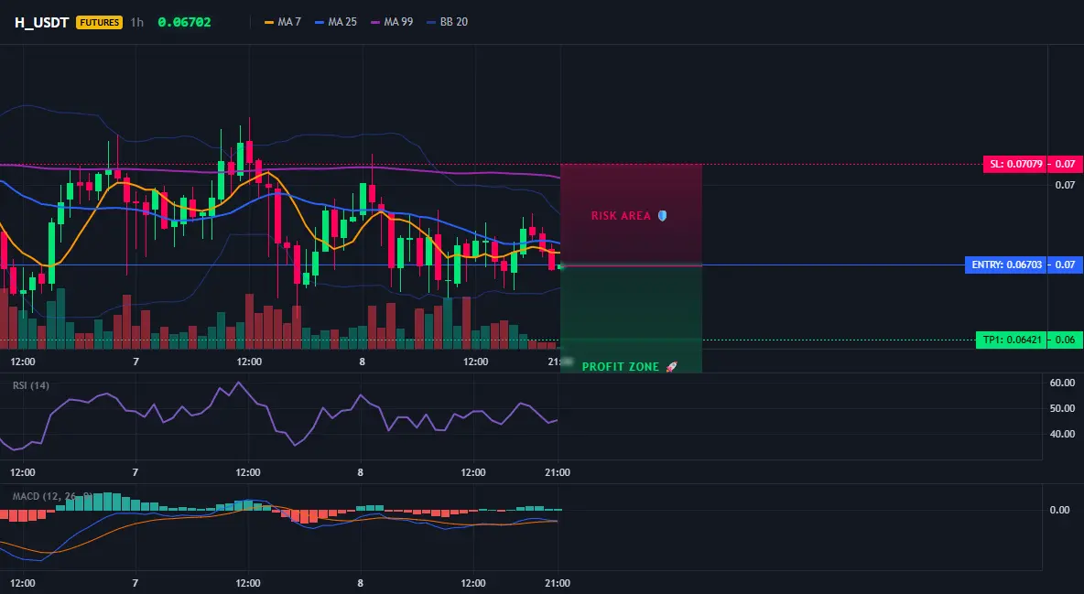Click the TP1: 0.06421 target label

1012,340
